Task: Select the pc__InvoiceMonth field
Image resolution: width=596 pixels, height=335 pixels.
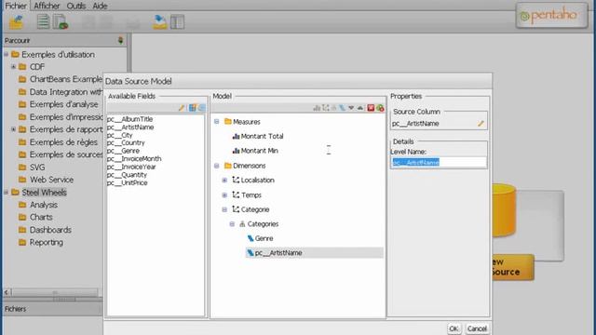Action: click(134, 159)
